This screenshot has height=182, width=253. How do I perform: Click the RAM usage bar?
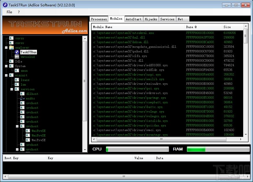point(218,149)
